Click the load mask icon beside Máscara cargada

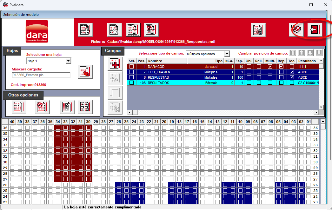coord(85,72)
